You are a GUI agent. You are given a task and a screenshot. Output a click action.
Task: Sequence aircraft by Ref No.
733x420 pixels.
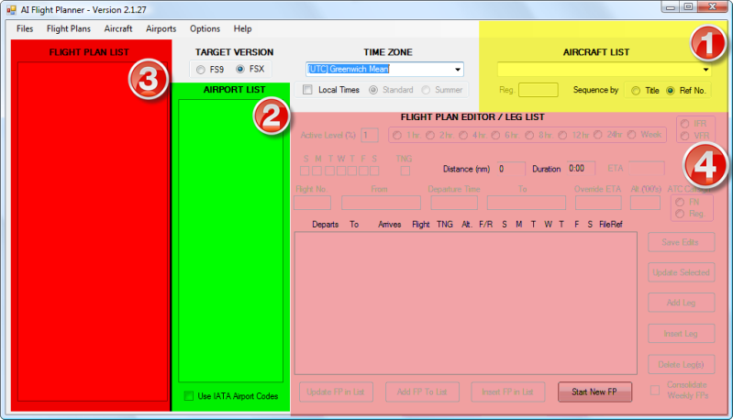pyautogui.click(x=671, y=91)
